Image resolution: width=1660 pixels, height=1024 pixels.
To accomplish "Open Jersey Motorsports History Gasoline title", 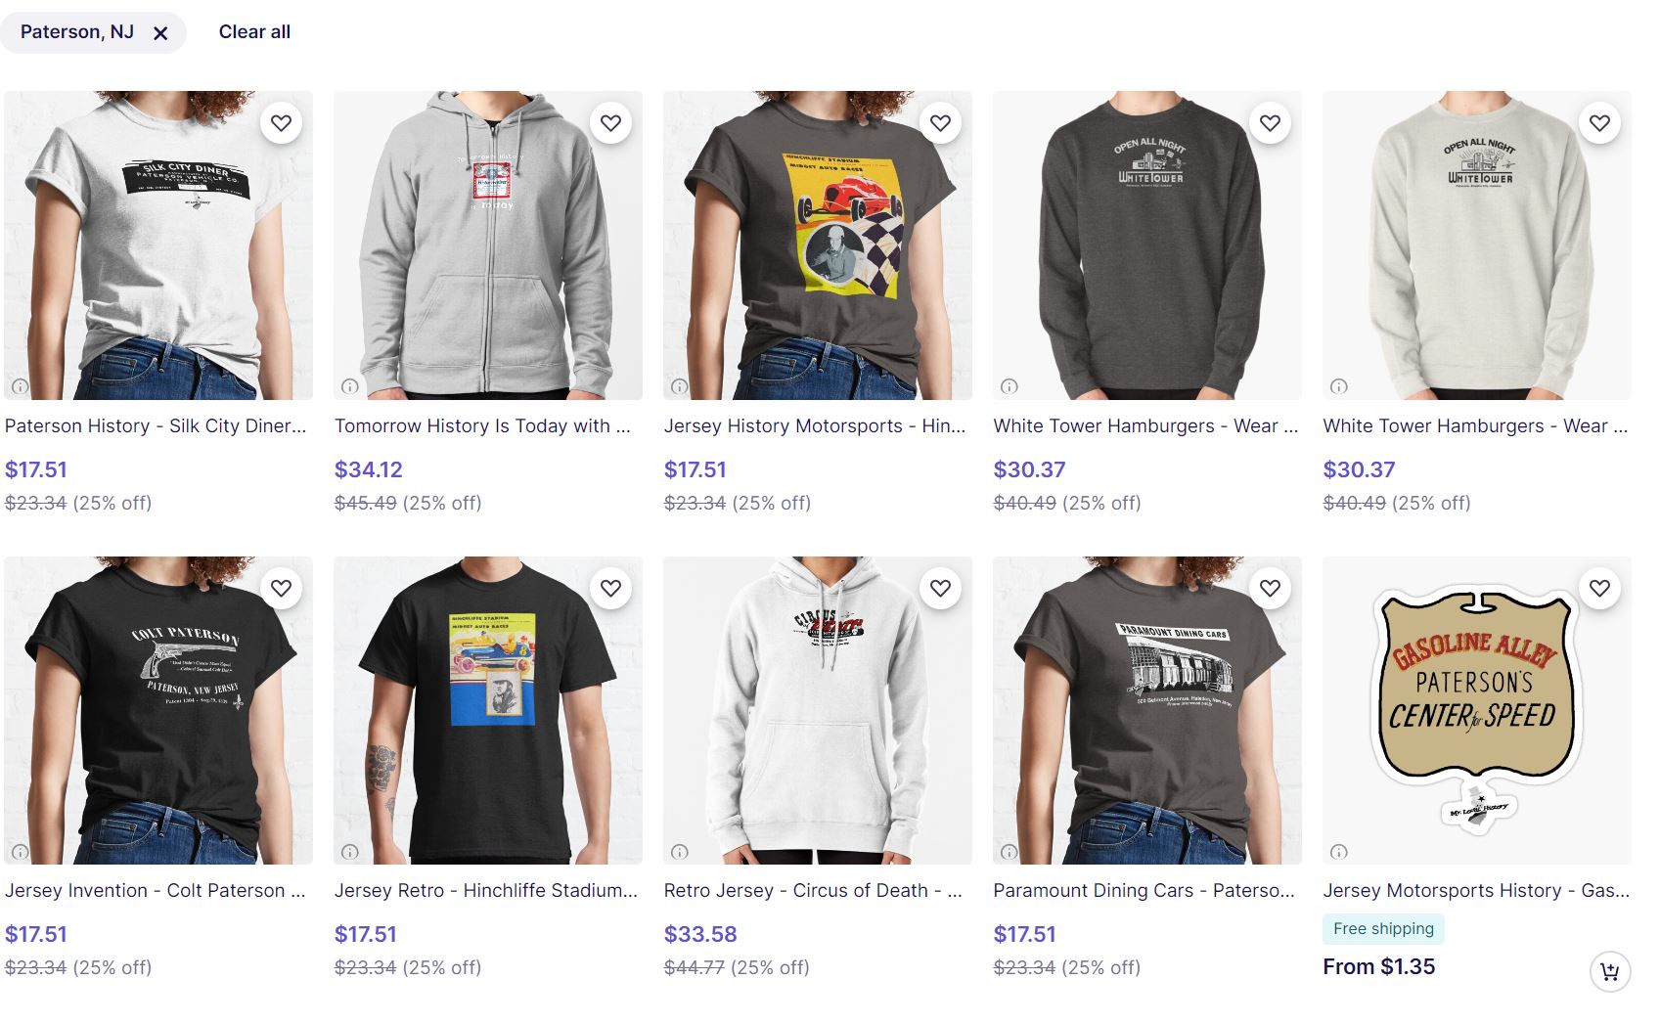I will [1476, 890].
